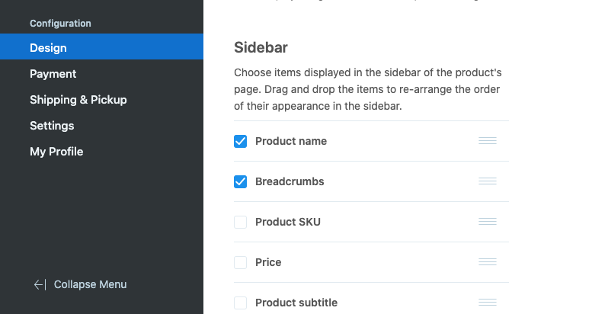Click the Price option label
608x314 pixels.
(268, 262)
